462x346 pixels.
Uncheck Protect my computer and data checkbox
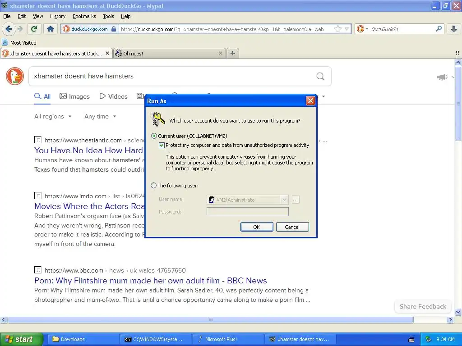tap(162, 145)
